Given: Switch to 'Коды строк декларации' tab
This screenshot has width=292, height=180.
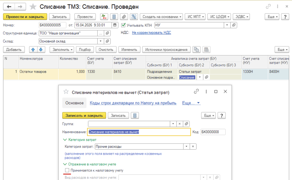Looking at the screenshot, I should 133,103.
